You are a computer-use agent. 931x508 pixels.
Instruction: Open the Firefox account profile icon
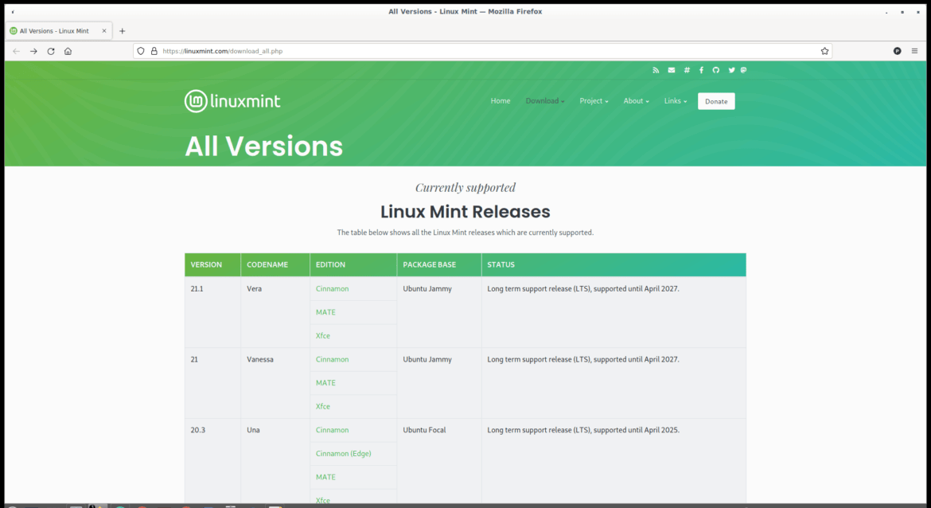tap(897, 50)
